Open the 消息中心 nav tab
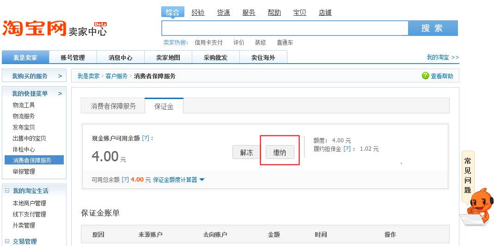This screenshot has width=494, height=246. point(120,58)
